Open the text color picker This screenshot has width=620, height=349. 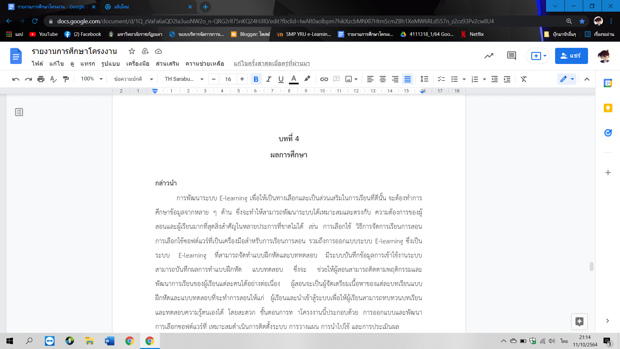pos(294,79)
